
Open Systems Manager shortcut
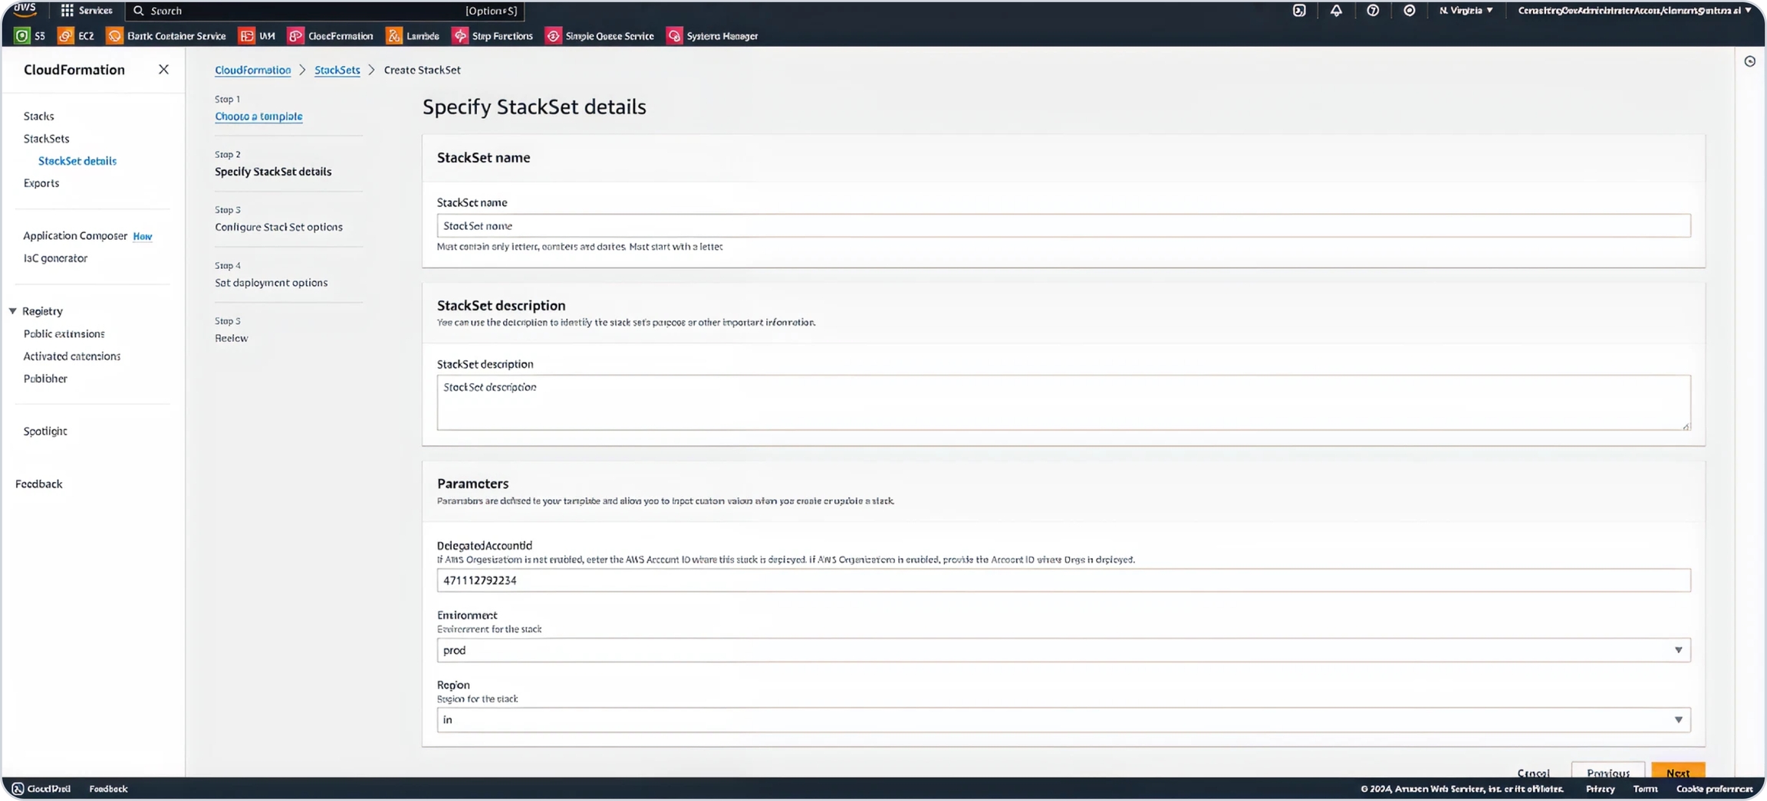pos(712,36)
